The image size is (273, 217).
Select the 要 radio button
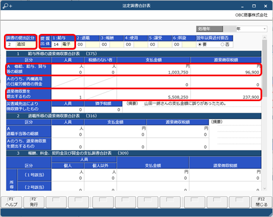(200, 45)
